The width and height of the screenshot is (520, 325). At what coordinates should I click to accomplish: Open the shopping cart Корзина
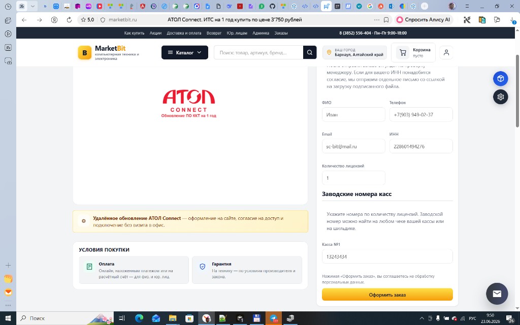[x=413, y=52]
